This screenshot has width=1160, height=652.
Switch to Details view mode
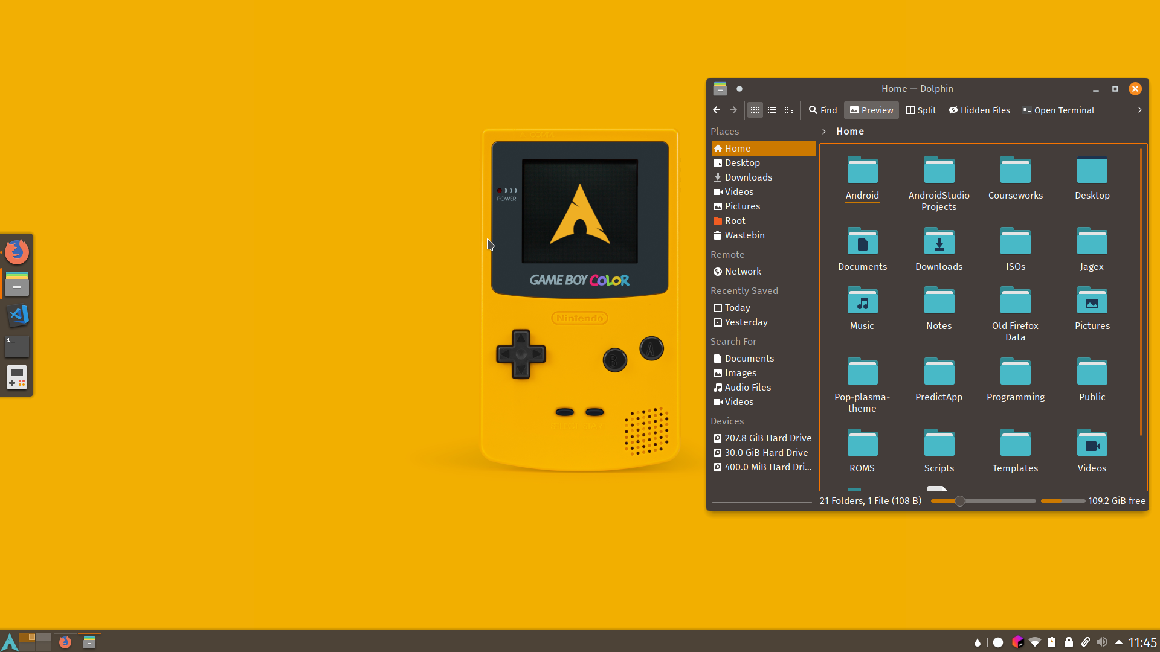coord(788,110)
